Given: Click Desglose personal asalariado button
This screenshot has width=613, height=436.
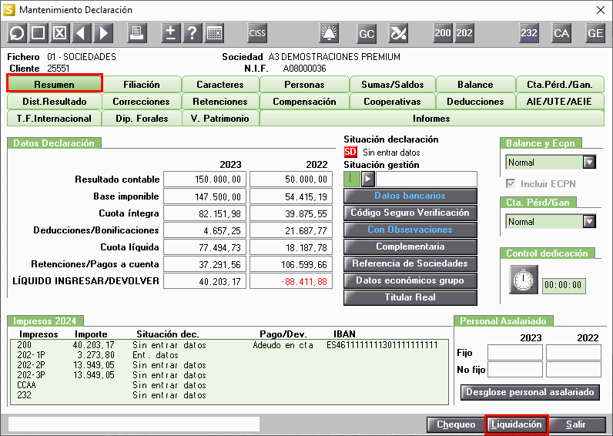Looking at the screenshot, I should pyautogui.click(x=530, y=392).
